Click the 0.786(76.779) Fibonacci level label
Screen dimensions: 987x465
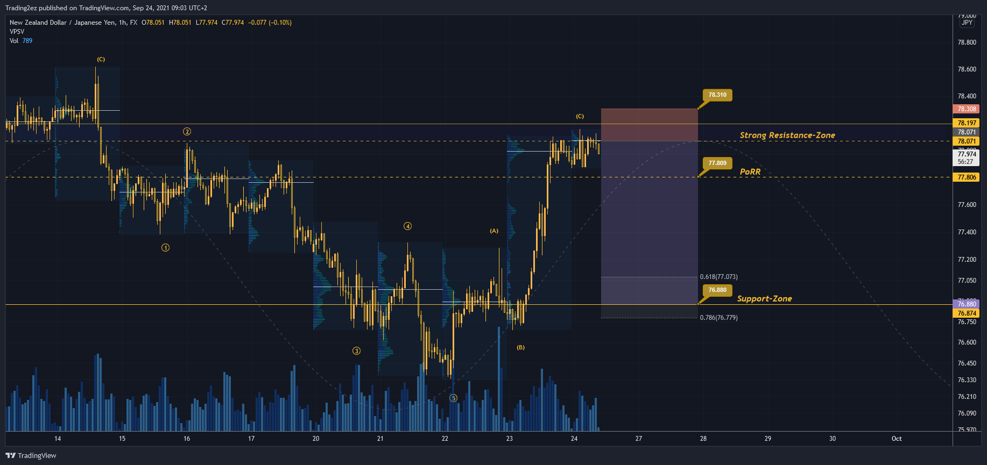(x=718, y=318)
